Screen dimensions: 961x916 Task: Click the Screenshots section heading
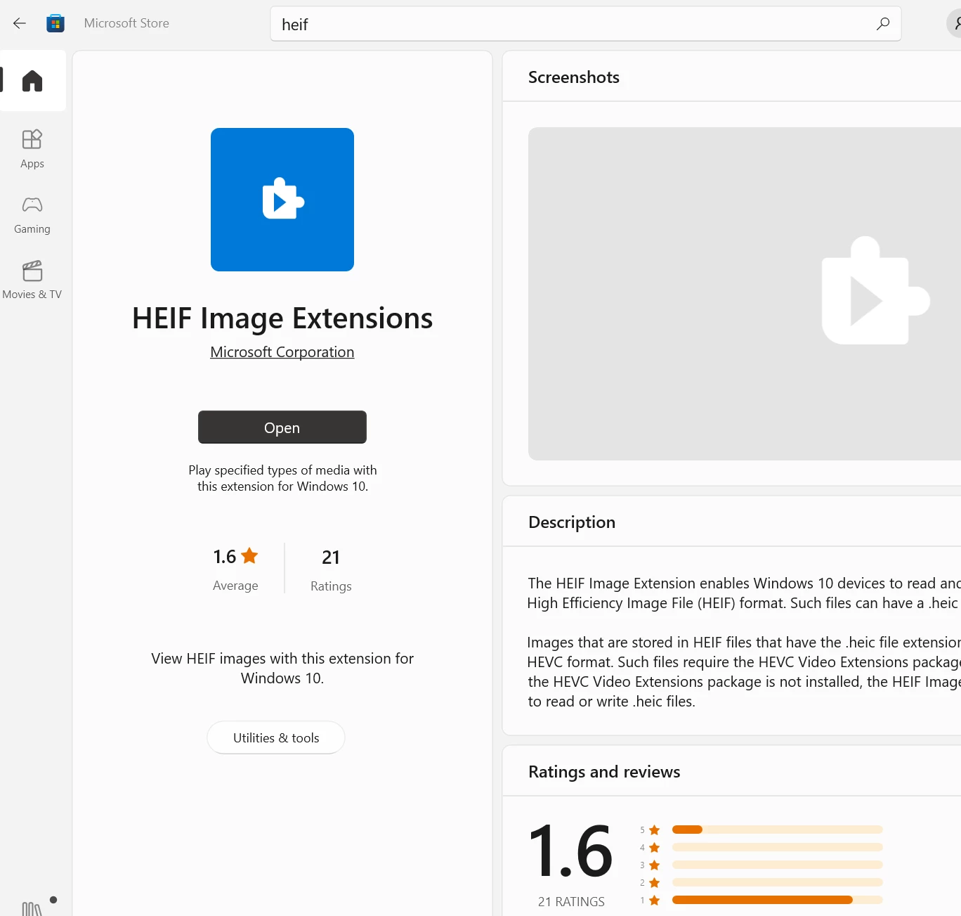574,77
